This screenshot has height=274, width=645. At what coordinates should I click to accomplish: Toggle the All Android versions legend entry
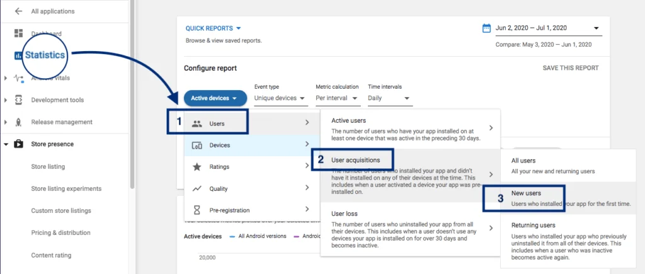point(258,237)
